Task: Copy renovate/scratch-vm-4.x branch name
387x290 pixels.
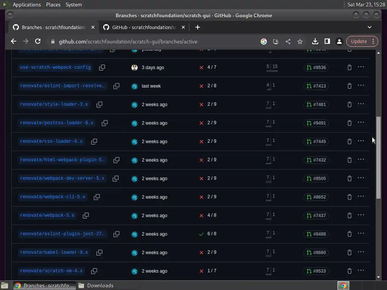Action: [x=94, y=271]
